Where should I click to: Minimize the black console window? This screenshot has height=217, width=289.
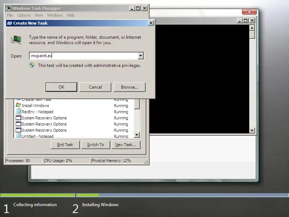click(240, 21)
